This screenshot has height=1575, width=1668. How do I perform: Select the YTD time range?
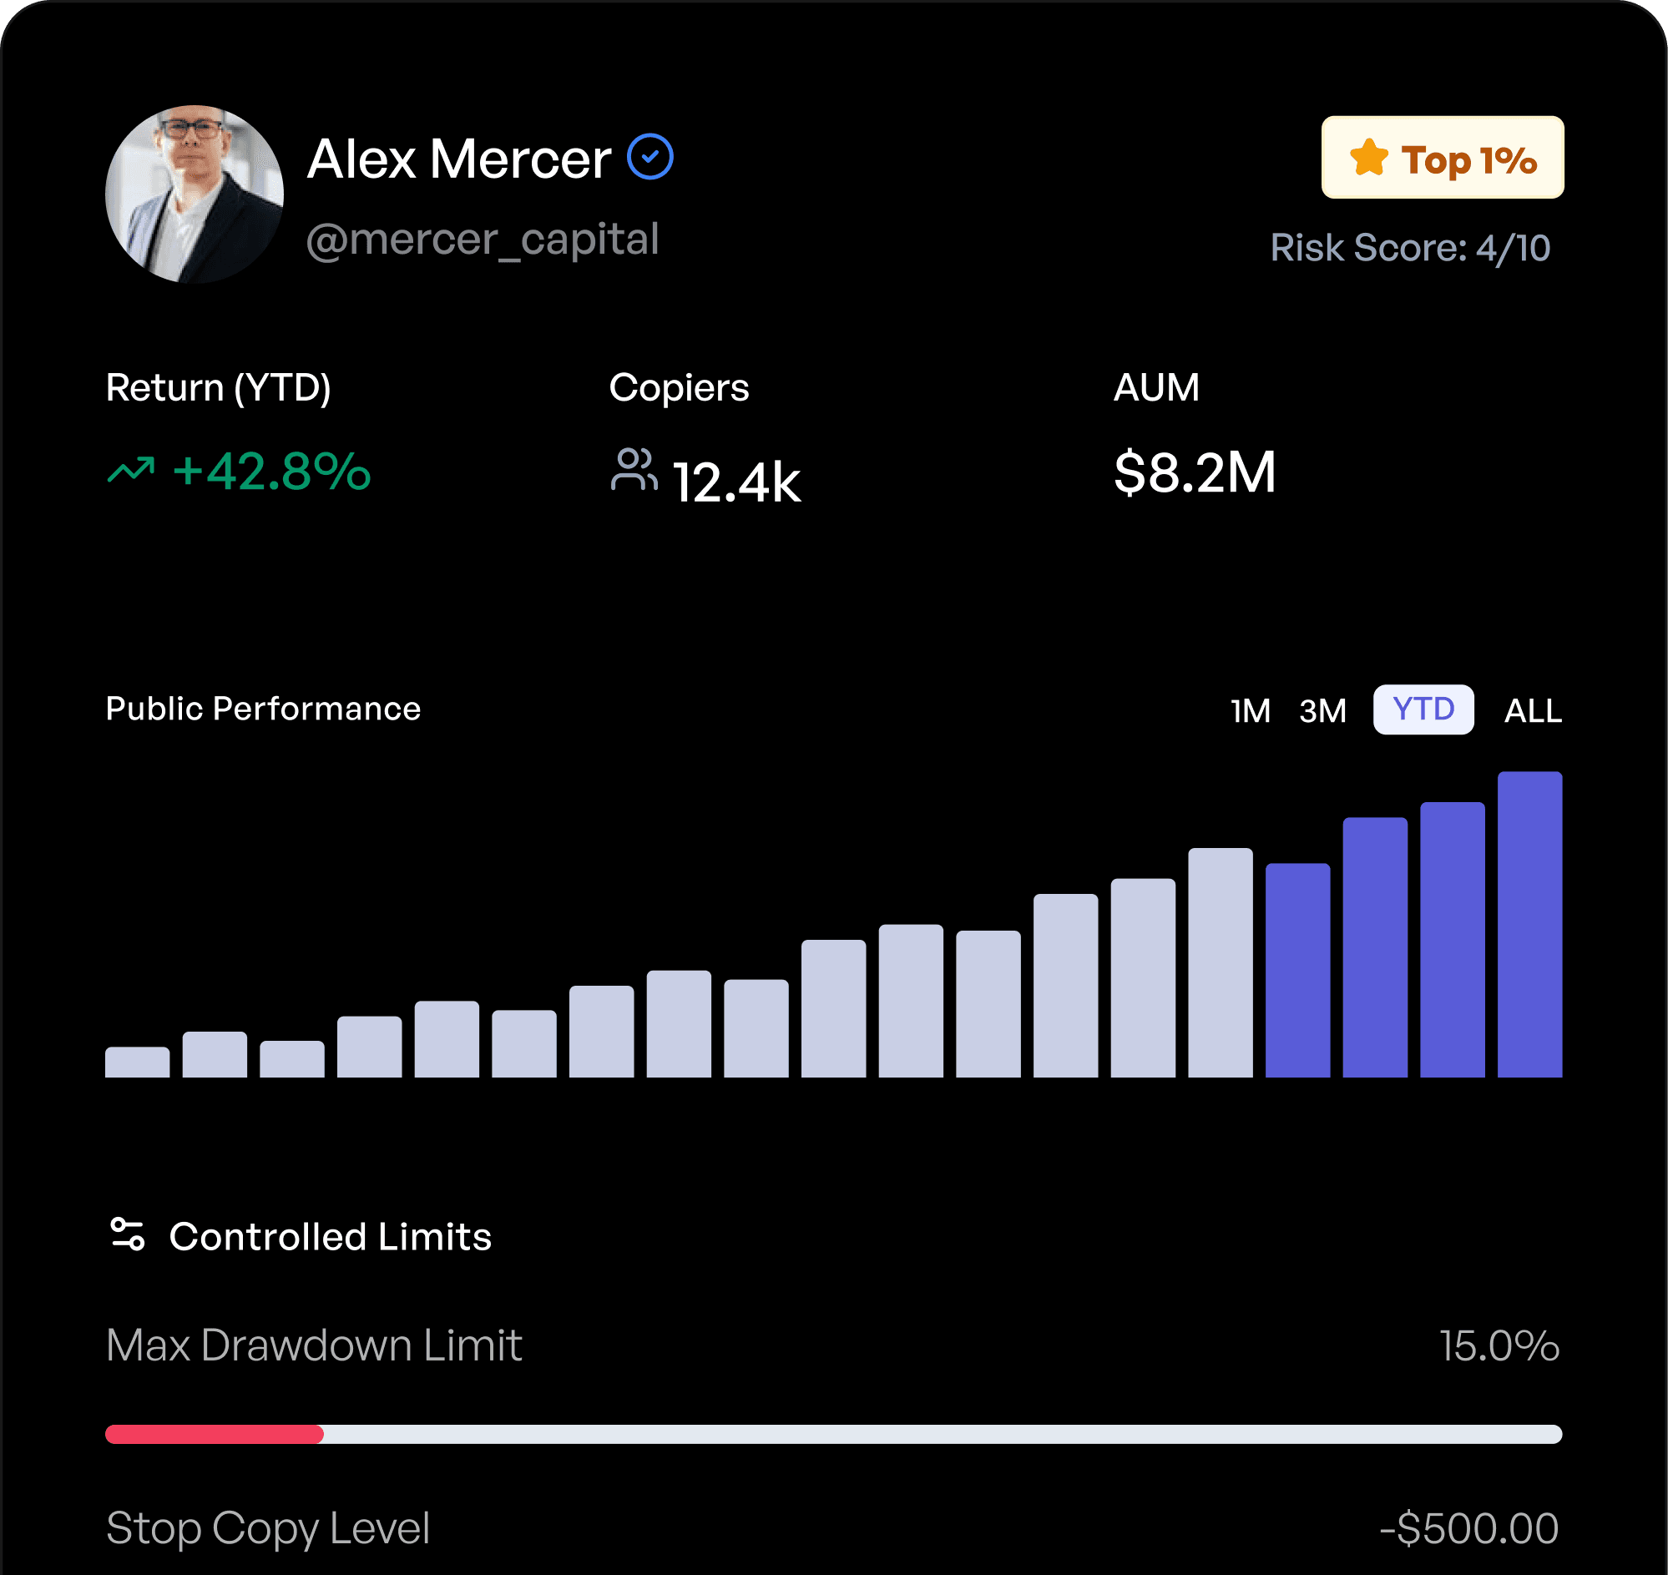(1423, 709)
